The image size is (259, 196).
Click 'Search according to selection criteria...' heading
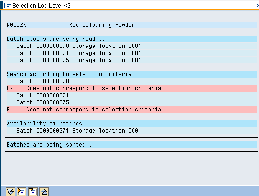[132, 74]
